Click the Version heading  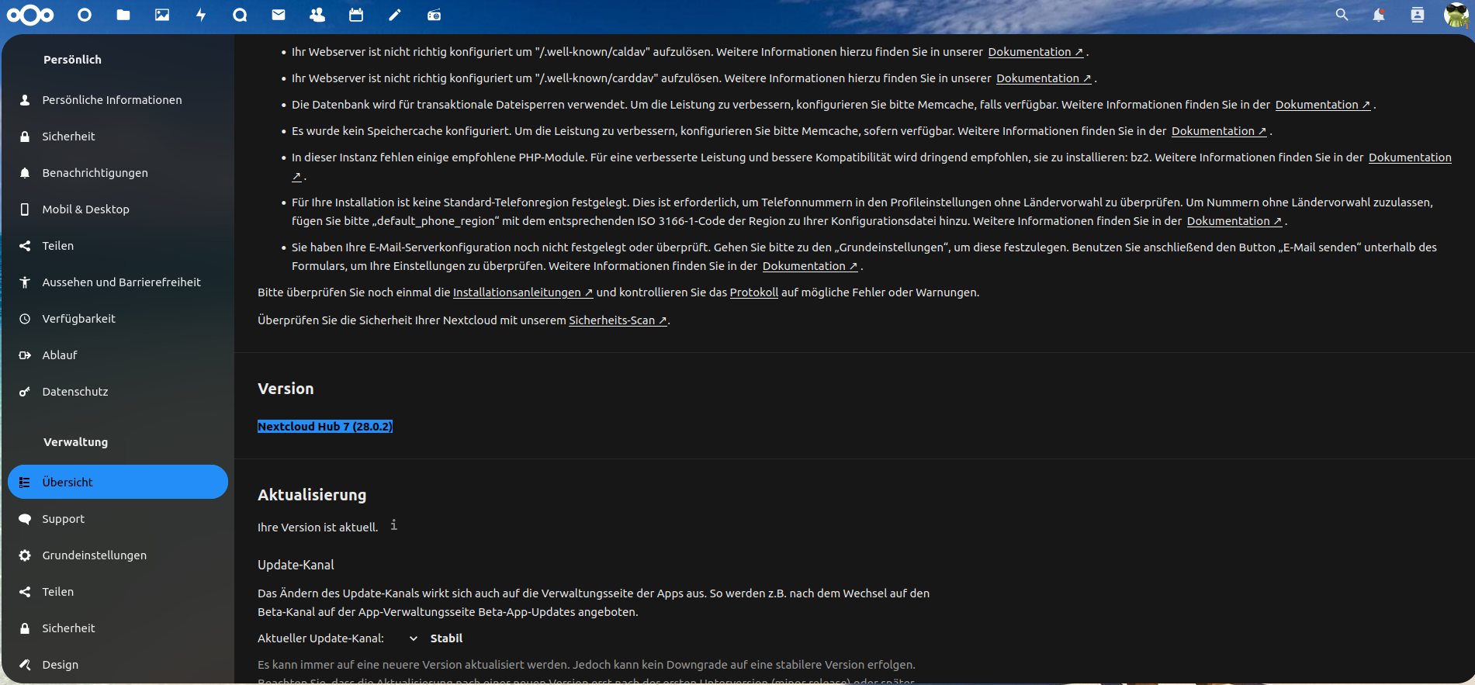286,389
